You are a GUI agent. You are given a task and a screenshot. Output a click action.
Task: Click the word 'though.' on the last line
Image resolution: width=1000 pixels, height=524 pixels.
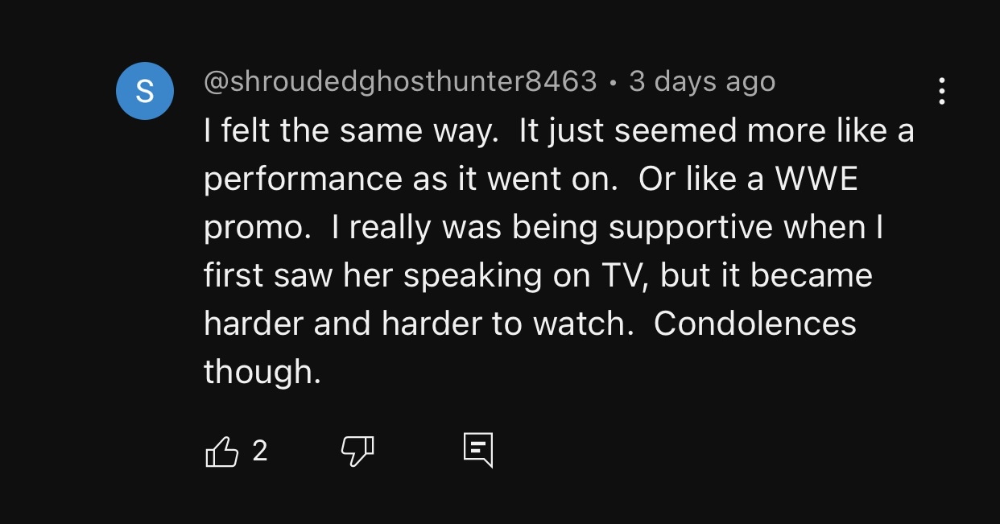point(262,372)
